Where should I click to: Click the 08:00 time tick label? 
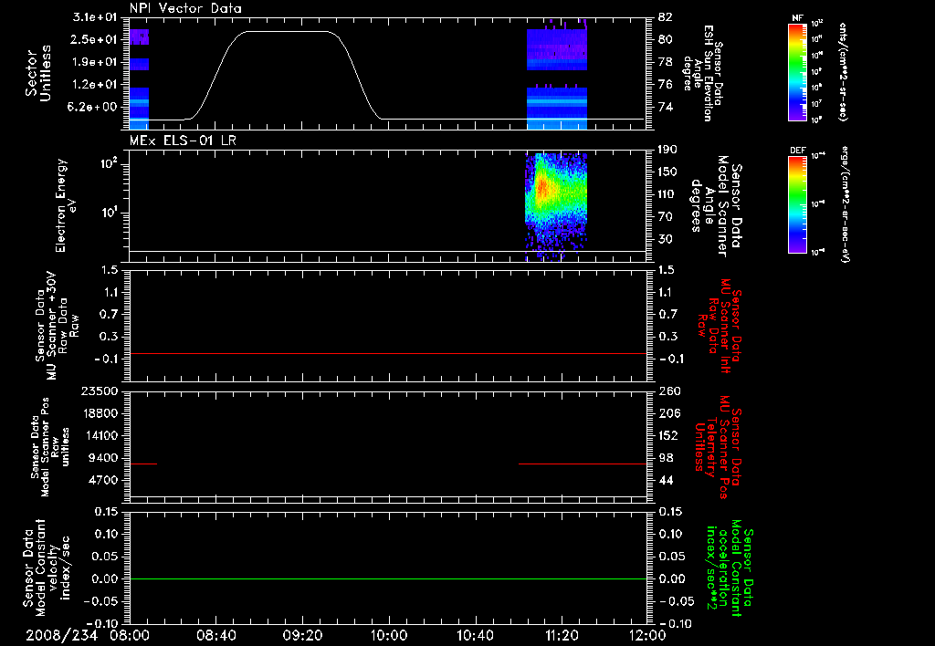point(130,635)
